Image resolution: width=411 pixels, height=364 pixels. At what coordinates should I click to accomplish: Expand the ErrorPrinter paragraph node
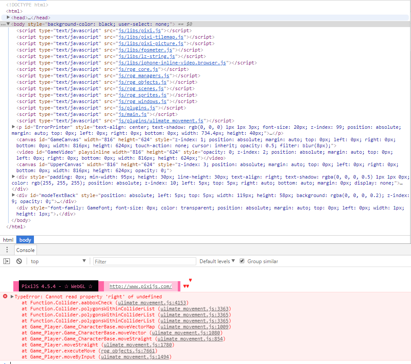[x=13, y=127]
